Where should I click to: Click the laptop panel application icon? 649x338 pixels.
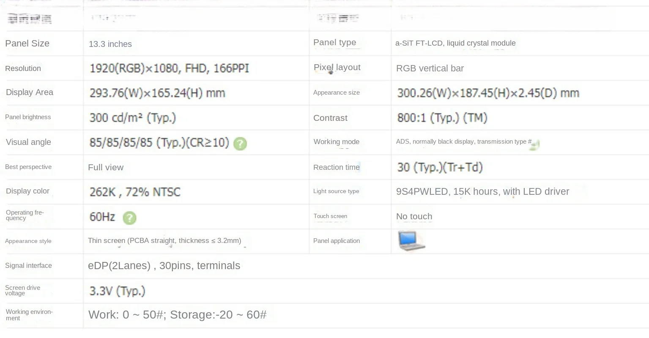click(x=411, y=241)
